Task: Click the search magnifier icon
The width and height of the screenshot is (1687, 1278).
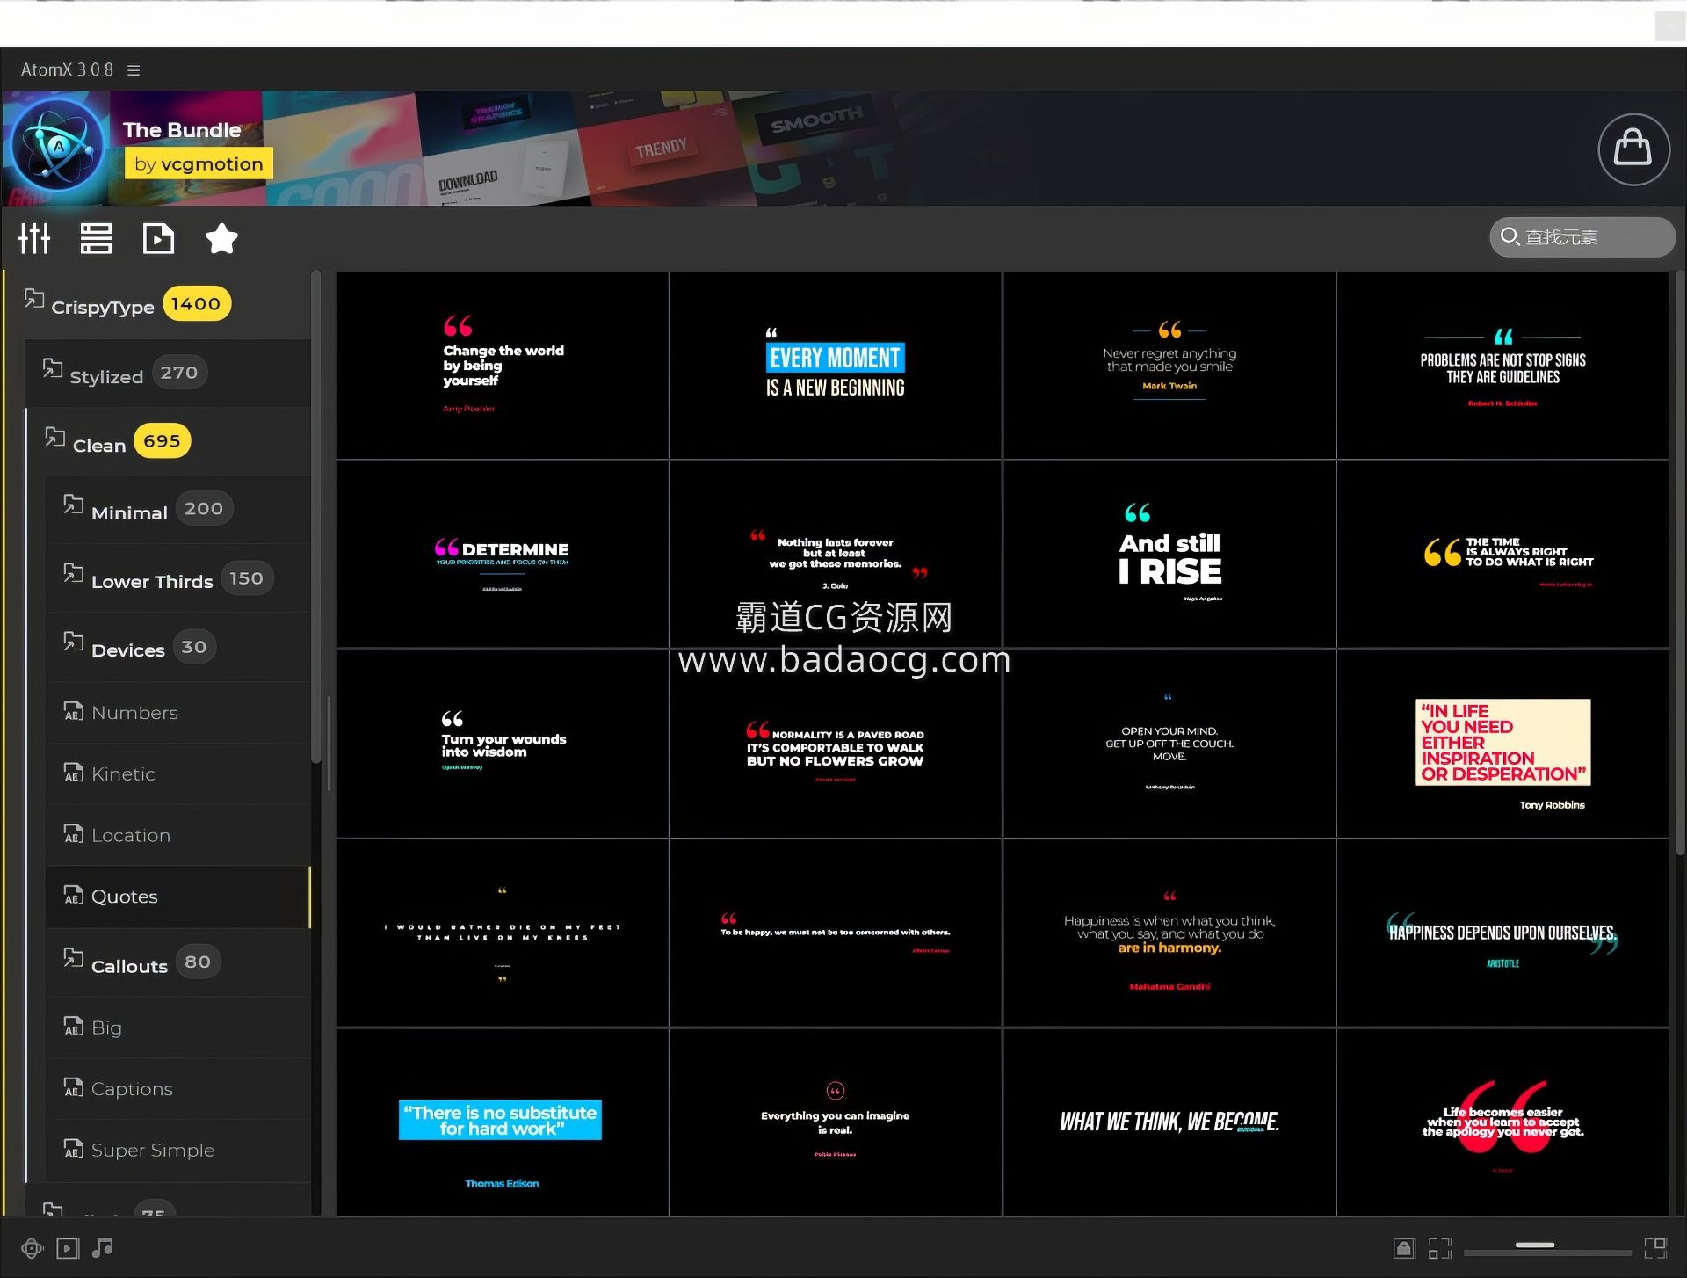Action: tap(1510, 236)
